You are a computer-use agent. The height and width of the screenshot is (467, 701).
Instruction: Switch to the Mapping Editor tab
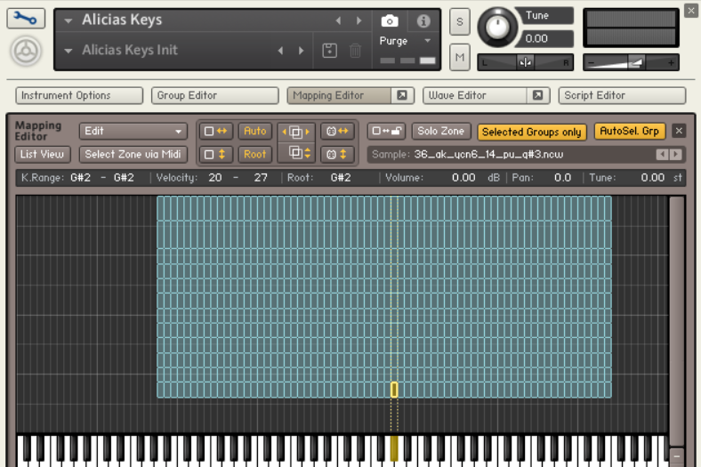(x=339, y=95)
